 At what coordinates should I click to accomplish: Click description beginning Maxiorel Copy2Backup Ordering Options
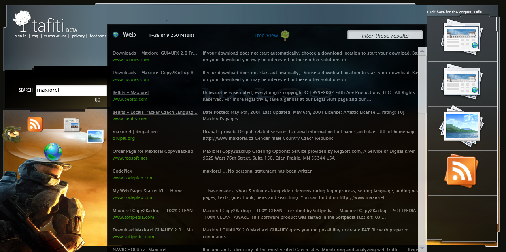[x=309, y=155]
